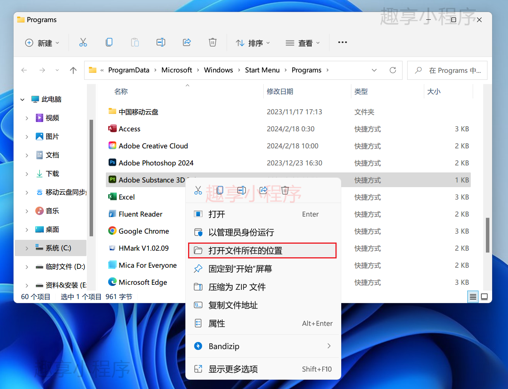Click the Microsoft Edge shortcut icon

112,282
